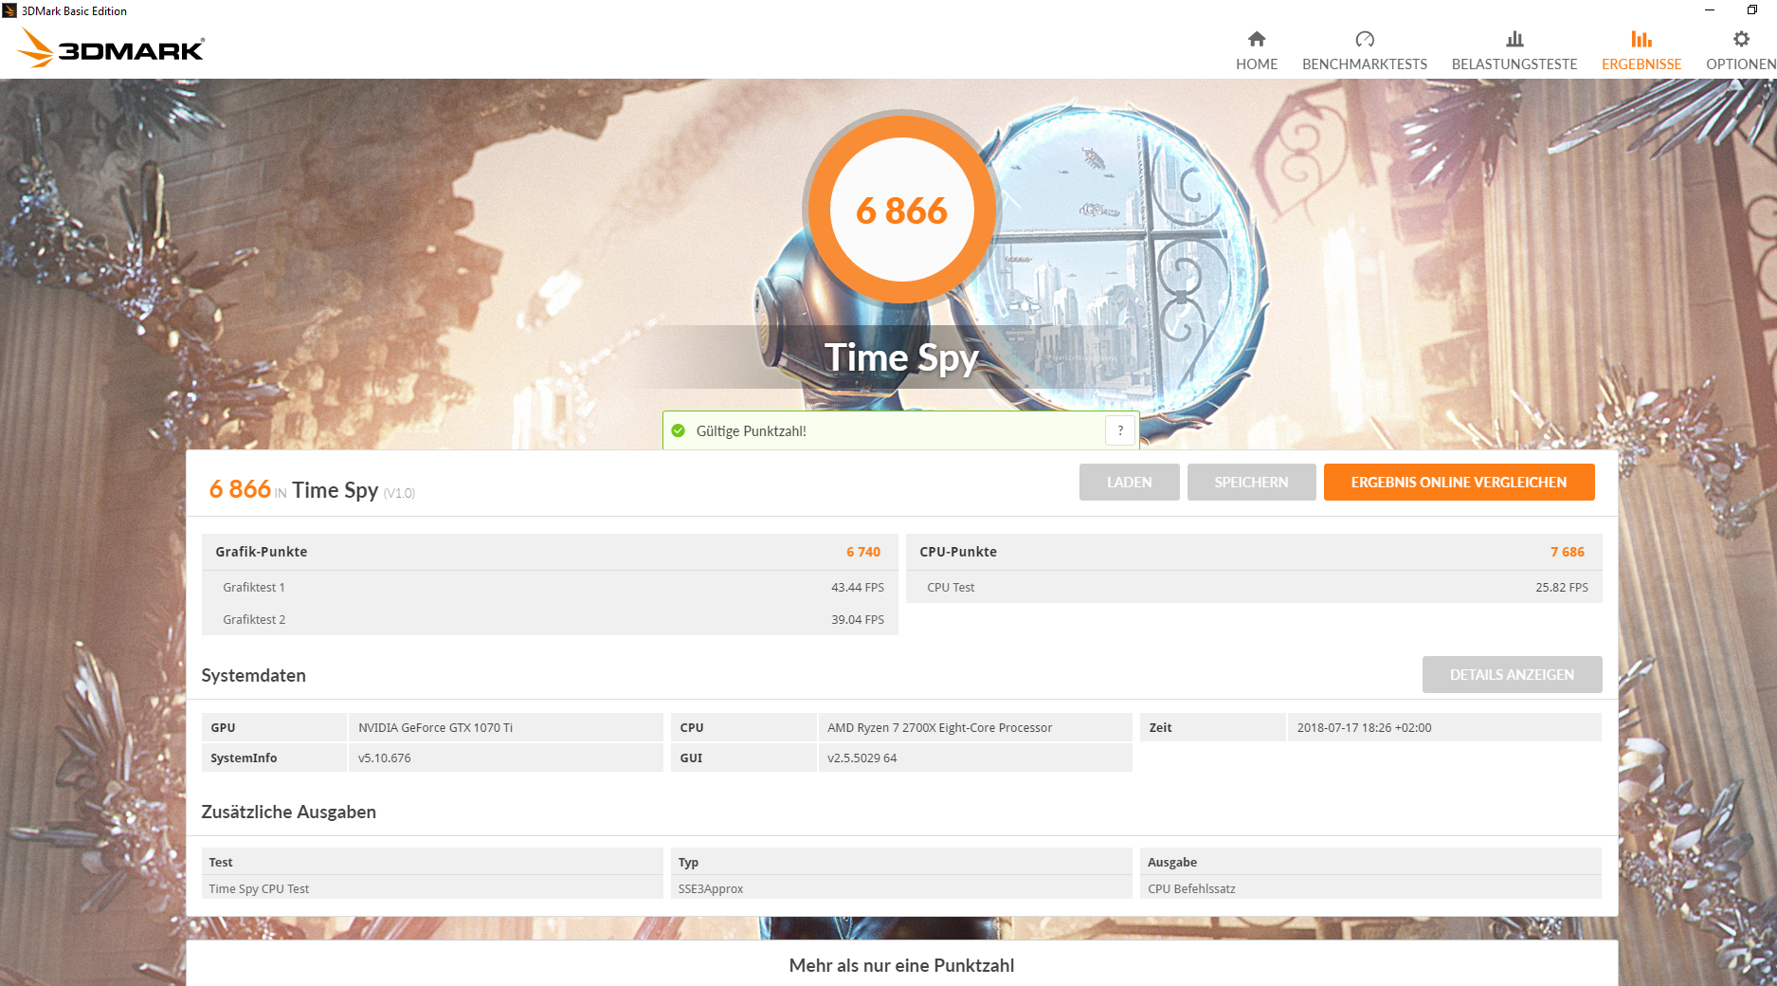Click NVIDIA GeForce GTX 1070 Ti text
Viewport: 1777px width, 986px height.
coord(435,728)
